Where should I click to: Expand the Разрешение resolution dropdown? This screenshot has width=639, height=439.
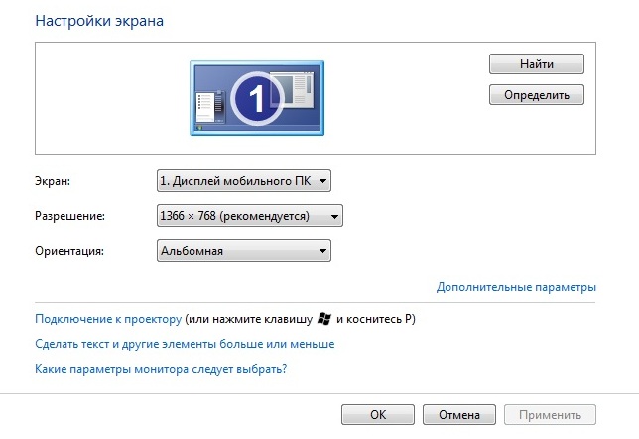pos(249,215)
